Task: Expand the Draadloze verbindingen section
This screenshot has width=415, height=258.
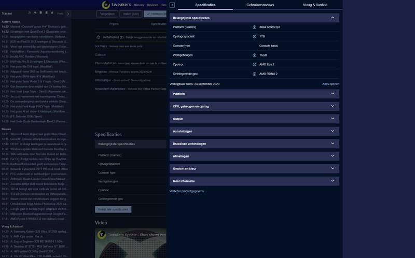Action: point(254,144)
